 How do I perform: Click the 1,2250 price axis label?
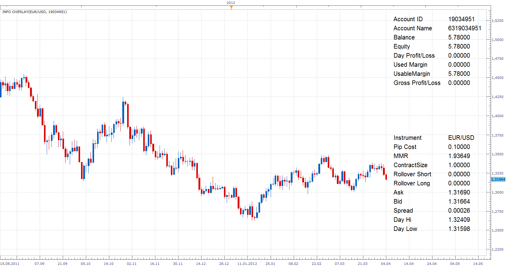[498, 249]
